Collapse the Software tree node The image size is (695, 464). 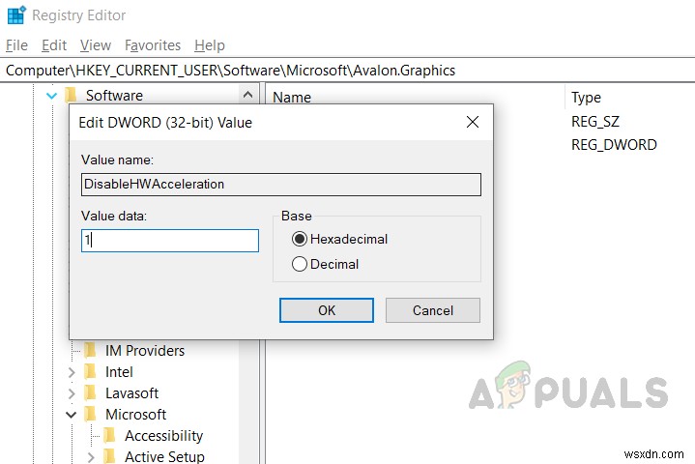pyautogui.click(x=52, y=96)
